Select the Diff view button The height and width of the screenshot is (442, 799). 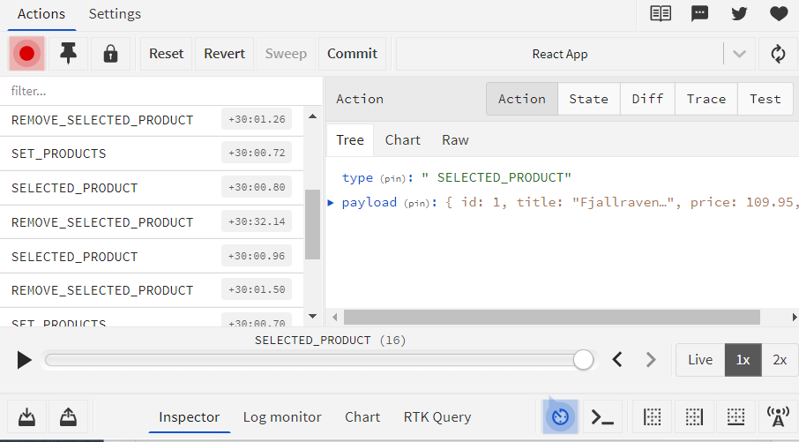647,99
